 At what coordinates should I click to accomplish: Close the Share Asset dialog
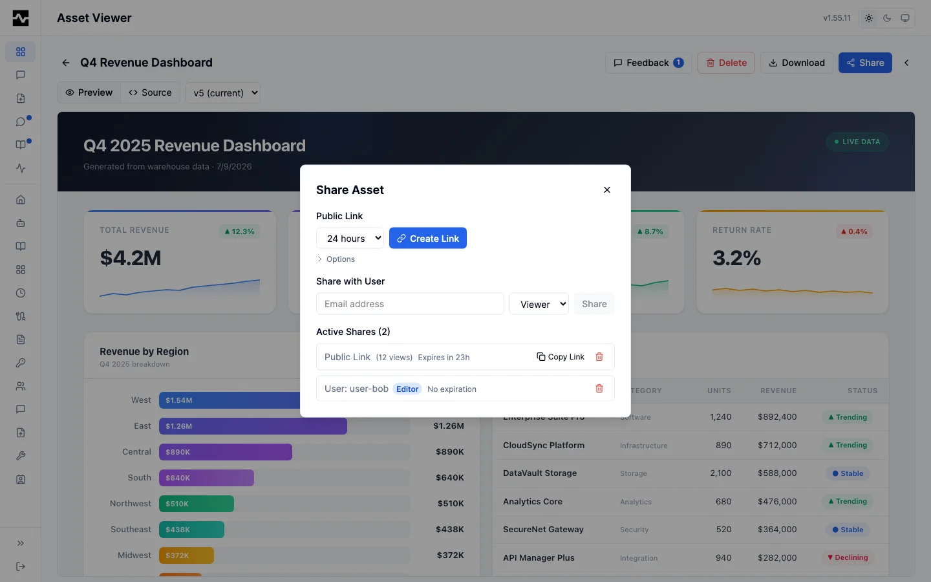(607, 189)
